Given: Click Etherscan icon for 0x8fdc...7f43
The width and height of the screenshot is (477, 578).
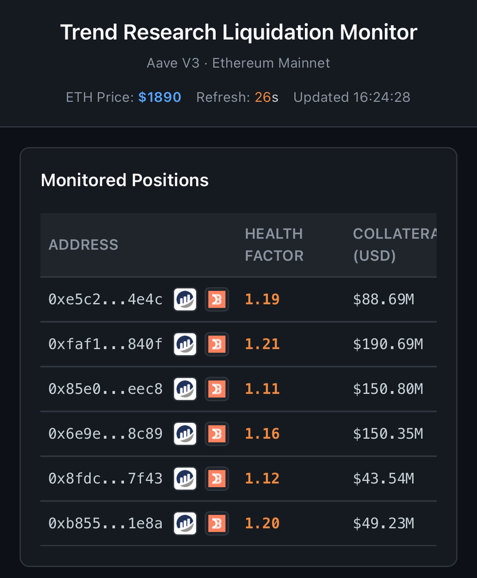Looking at the screenshot, I should (185, 479).
